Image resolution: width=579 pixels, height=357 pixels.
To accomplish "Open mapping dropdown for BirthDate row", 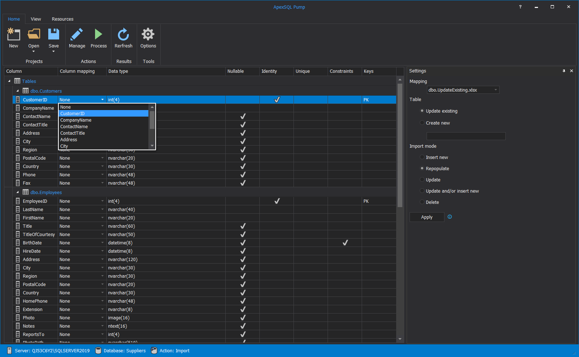I will click(x=102, y=243).
